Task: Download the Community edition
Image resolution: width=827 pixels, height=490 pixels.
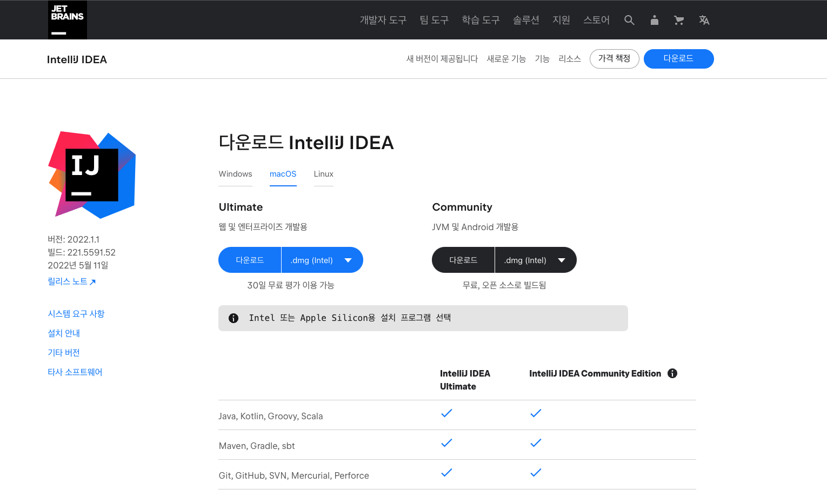Action: coord(463,260)
